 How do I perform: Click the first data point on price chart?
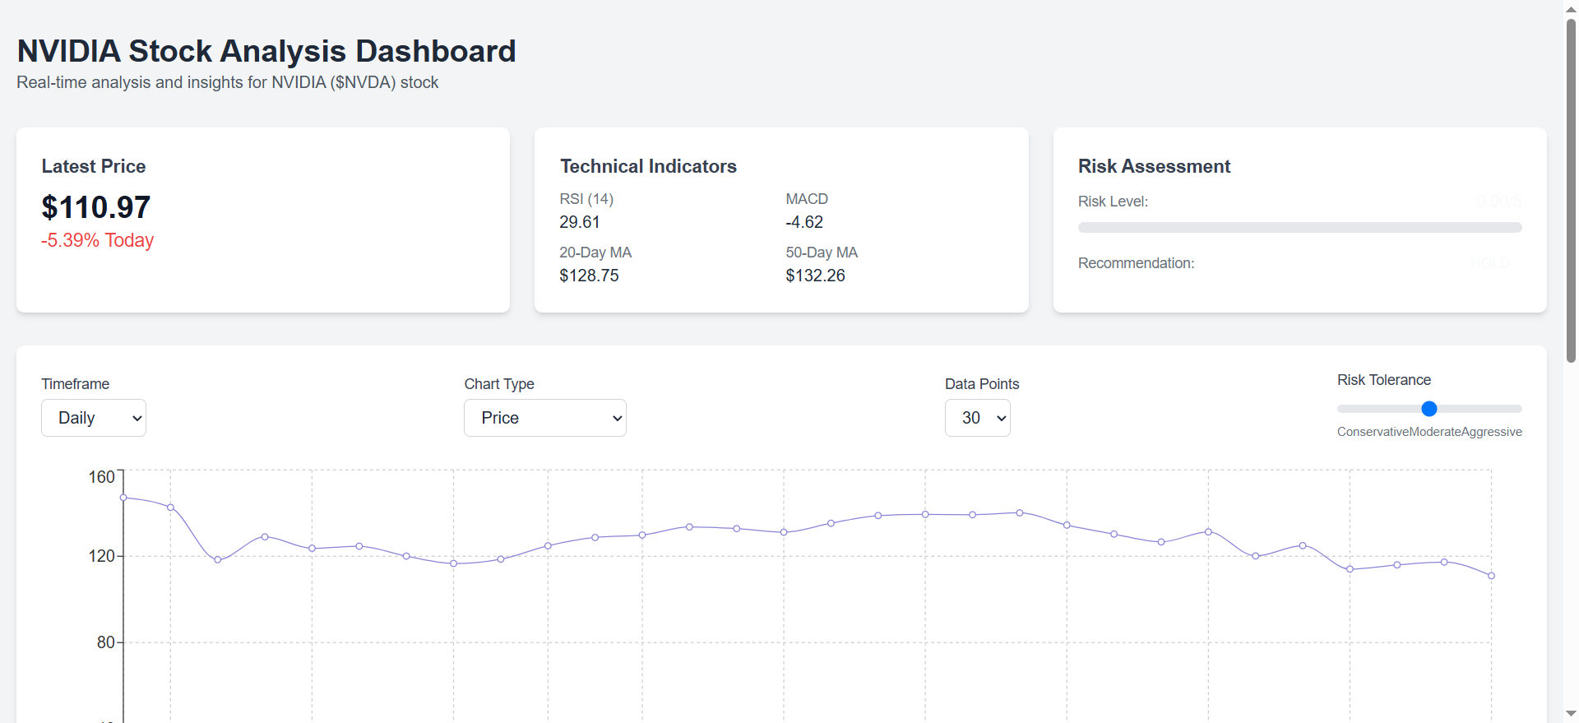[123, 498]
